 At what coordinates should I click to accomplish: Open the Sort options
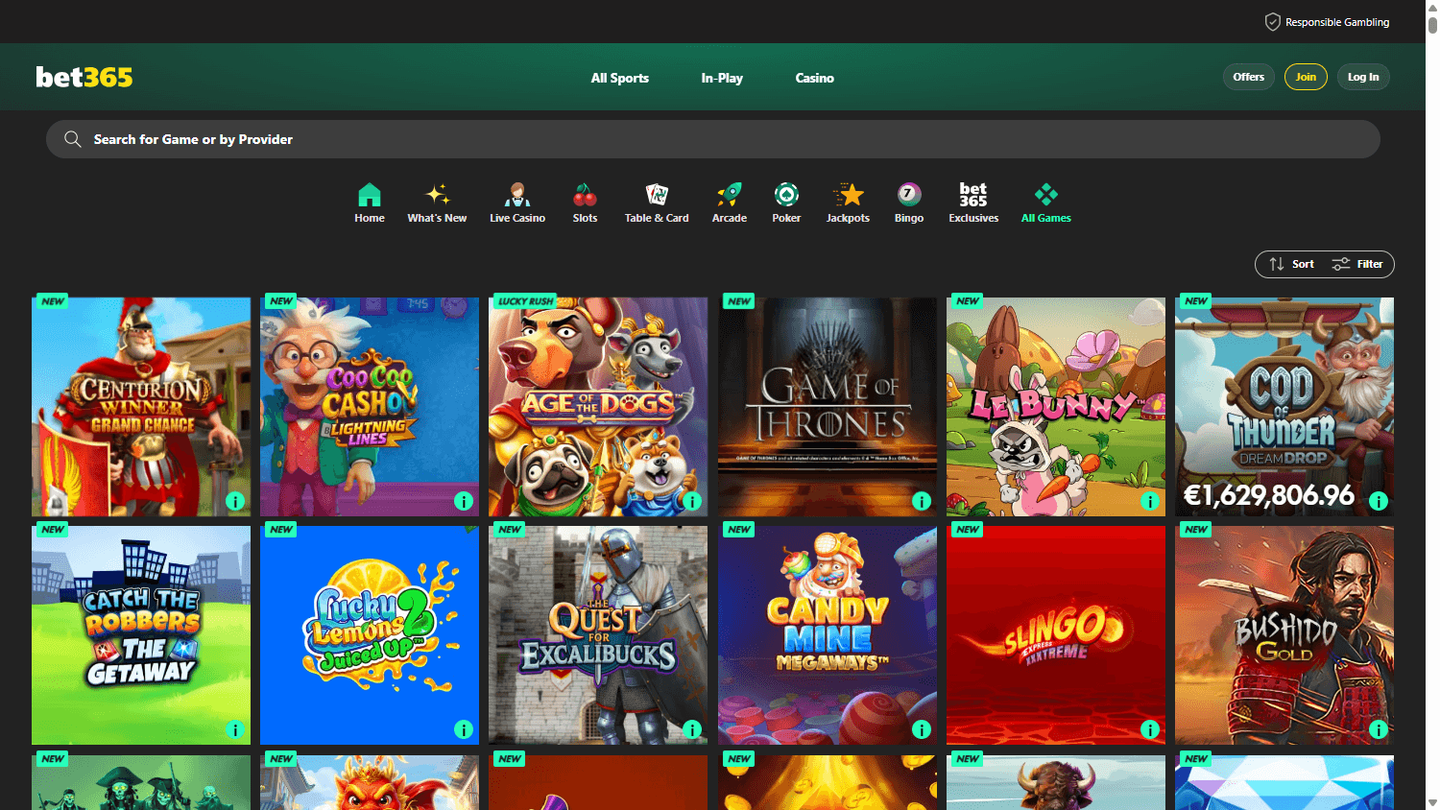coord(1291,264)
